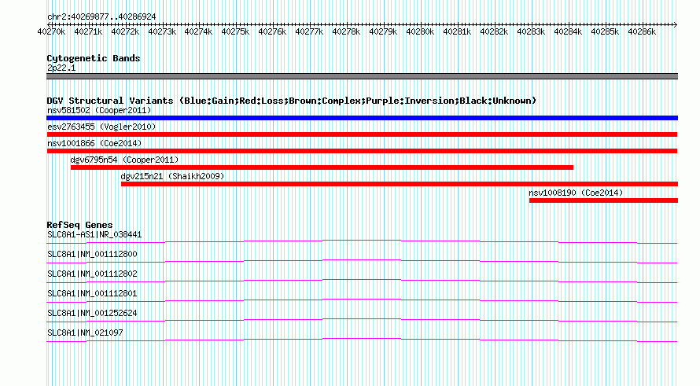Click the DGV Structural Variants track title
This screenshot has width=700, height=386.
291,101
